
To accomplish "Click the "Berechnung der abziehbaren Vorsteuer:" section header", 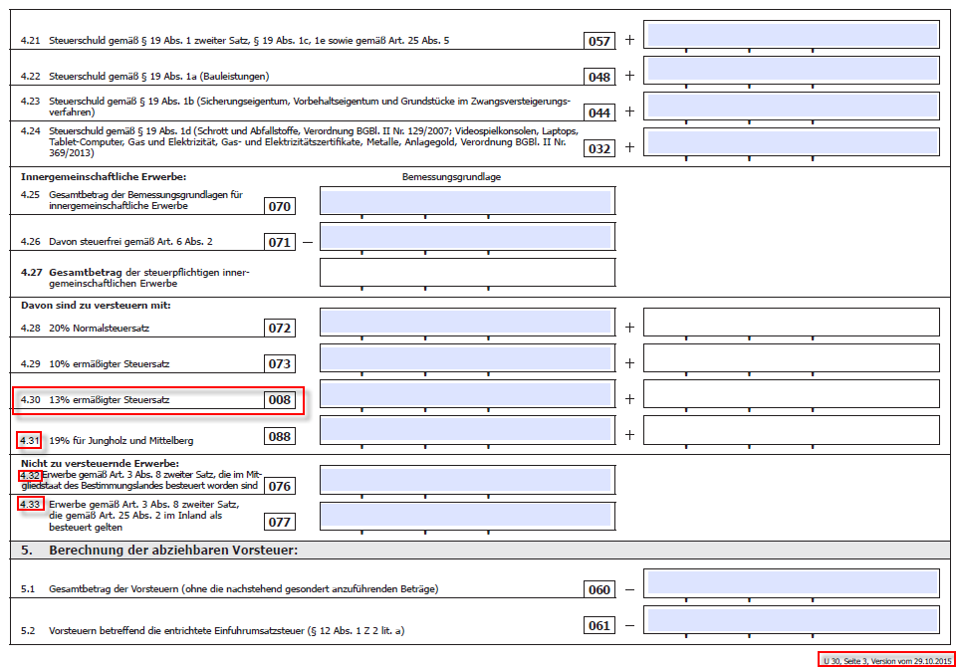I will (173, 550).
